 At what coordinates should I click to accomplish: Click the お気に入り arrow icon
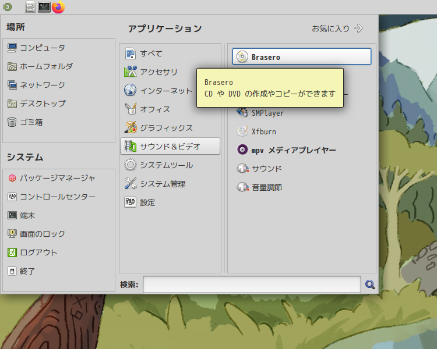coord(358,29)
